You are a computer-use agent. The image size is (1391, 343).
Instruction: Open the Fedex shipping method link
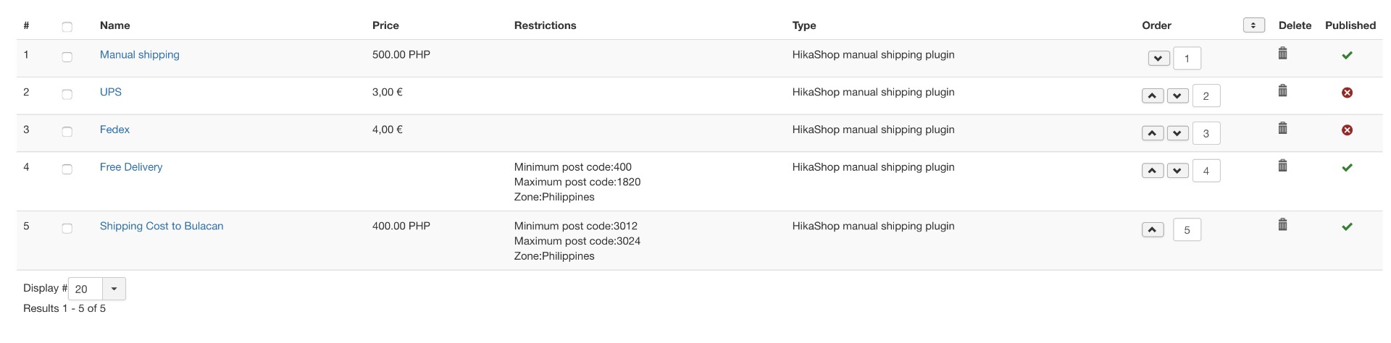coord(114,130)
